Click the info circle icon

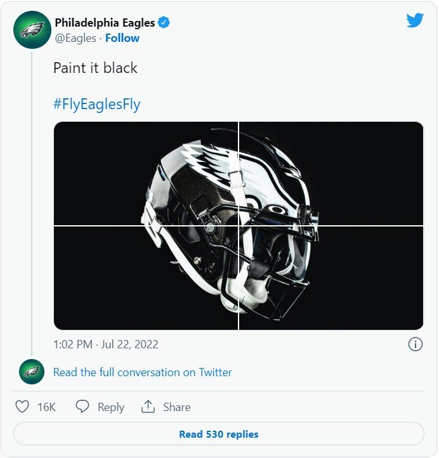point(415,344)
